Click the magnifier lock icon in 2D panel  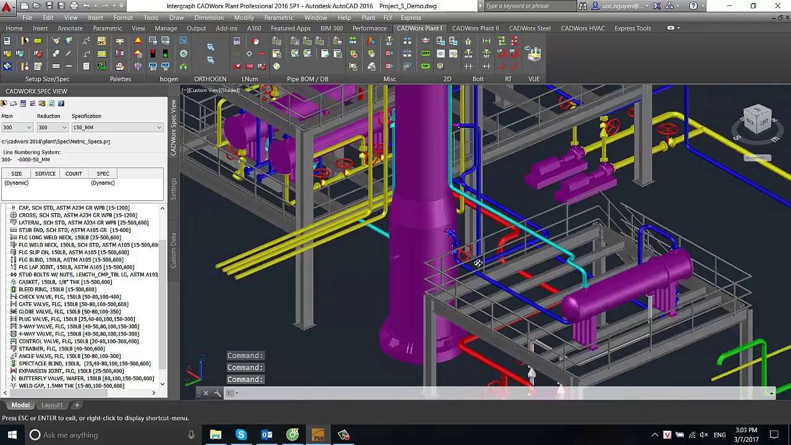pyautogui.click(x=440, y=66)
